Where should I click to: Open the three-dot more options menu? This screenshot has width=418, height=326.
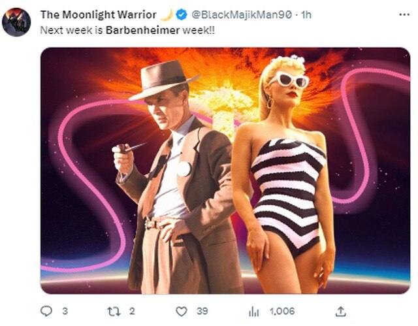pyautogui.click(x=404, y=14)
